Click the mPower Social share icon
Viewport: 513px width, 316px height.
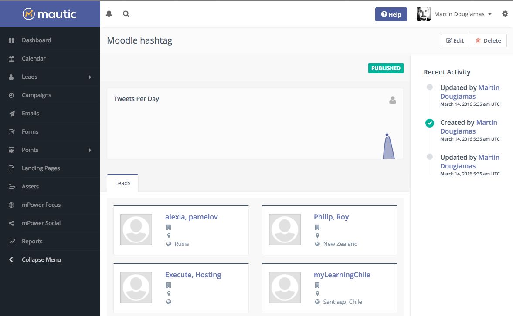point(11,223)
